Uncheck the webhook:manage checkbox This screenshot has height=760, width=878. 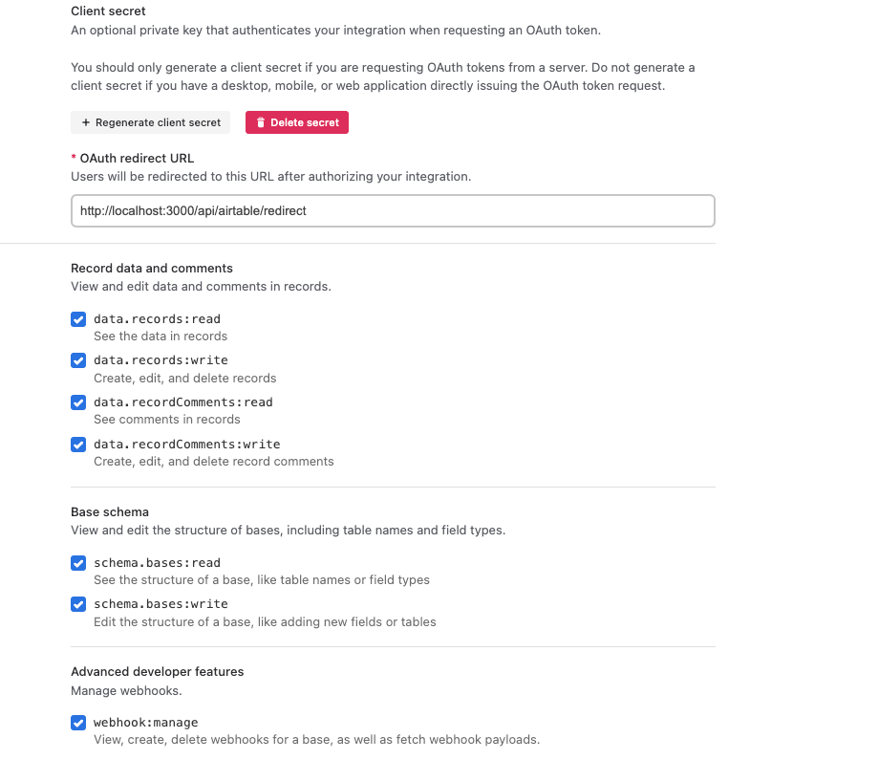coord(78,723)
